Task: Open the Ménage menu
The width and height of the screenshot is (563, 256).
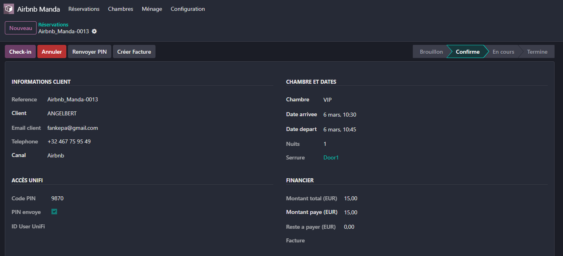Action: pyautogui.click(x=152, y=9)
